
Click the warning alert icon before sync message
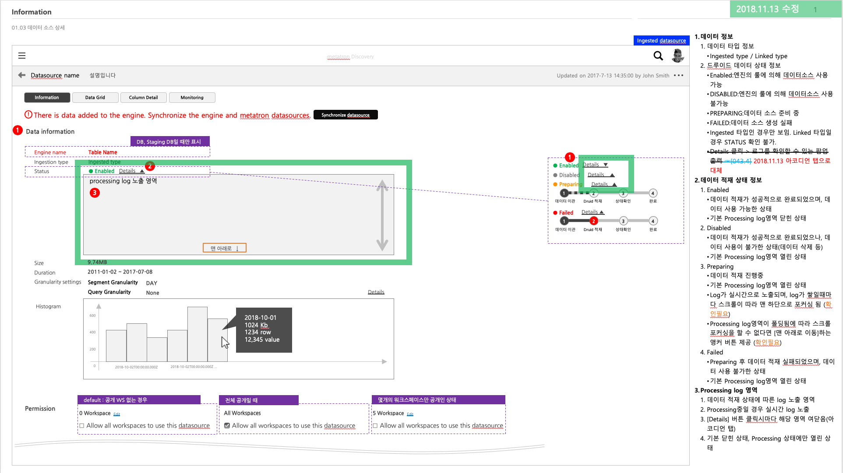pyautogui.click(x=28, y=114)
